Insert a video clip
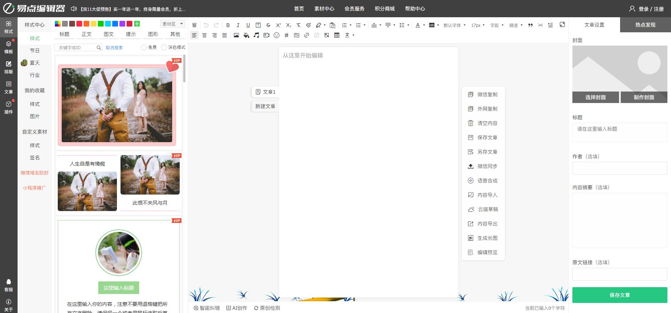Image resolution: width=671 pixels, height=313 pixels. pos(266,35)
